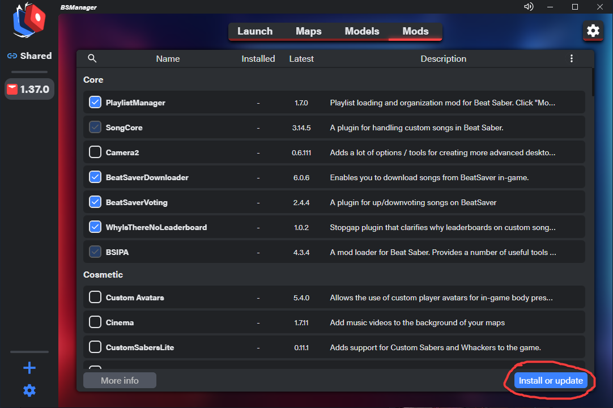The width and height of the screenshot is (613, 408).
Task: Click the search magnifier icon
Action: (92, 58)
